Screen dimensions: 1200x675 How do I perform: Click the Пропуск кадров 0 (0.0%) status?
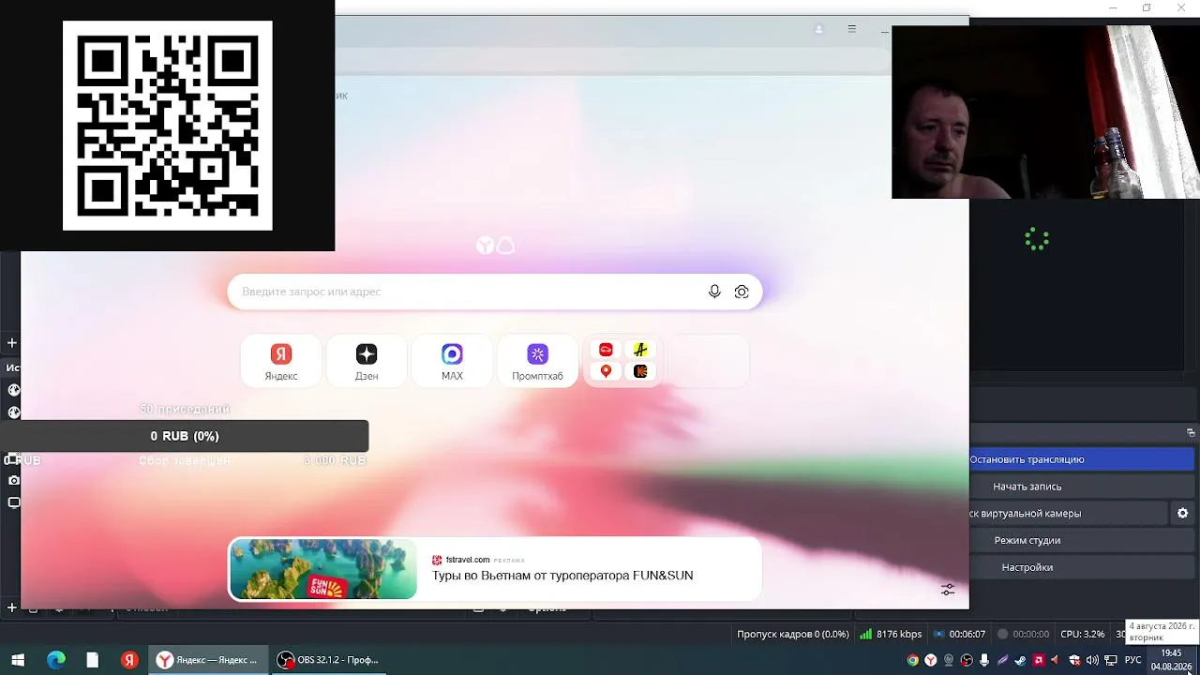click(x=793, y=634)
